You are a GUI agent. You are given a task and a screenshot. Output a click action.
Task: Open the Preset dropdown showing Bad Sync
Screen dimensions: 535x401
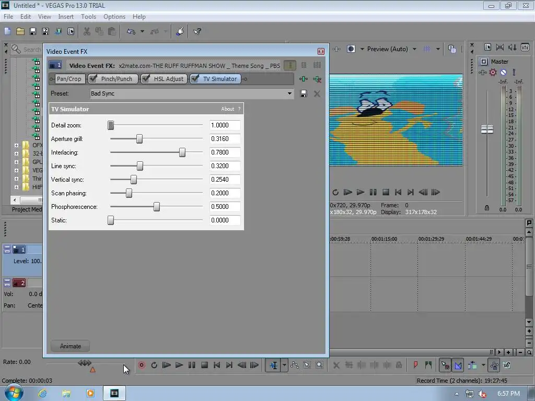pyautogui.click(x=192, y=93)
